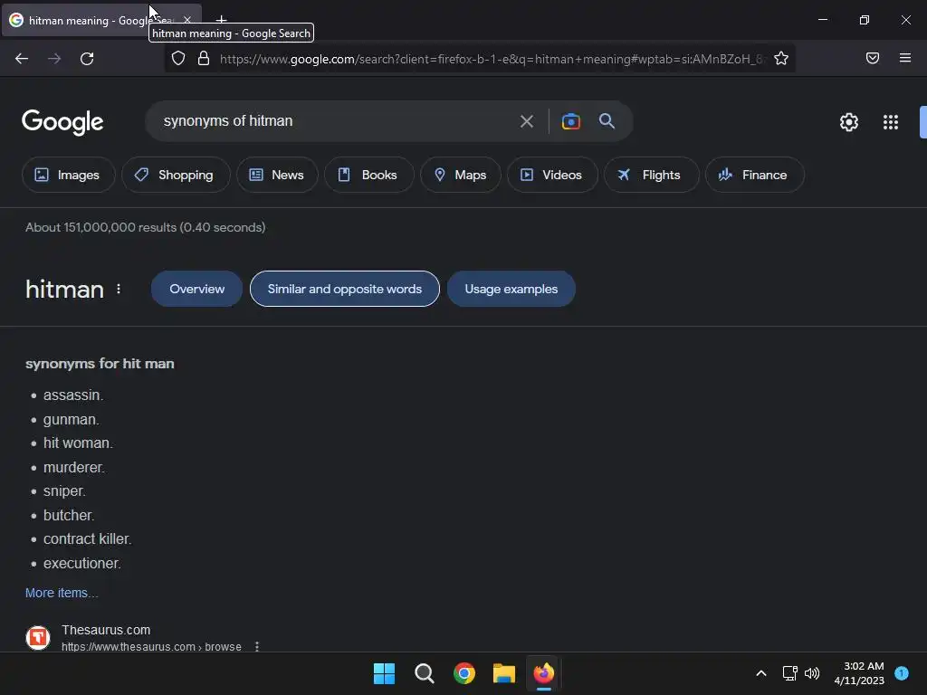Click the forward navigation arrow
This screenshot has width=927, height=695.
54,59
